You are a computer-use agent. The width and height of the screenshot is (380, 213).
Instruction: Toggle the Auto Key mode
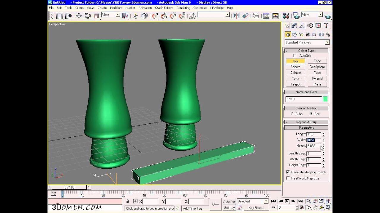point(229,201)
